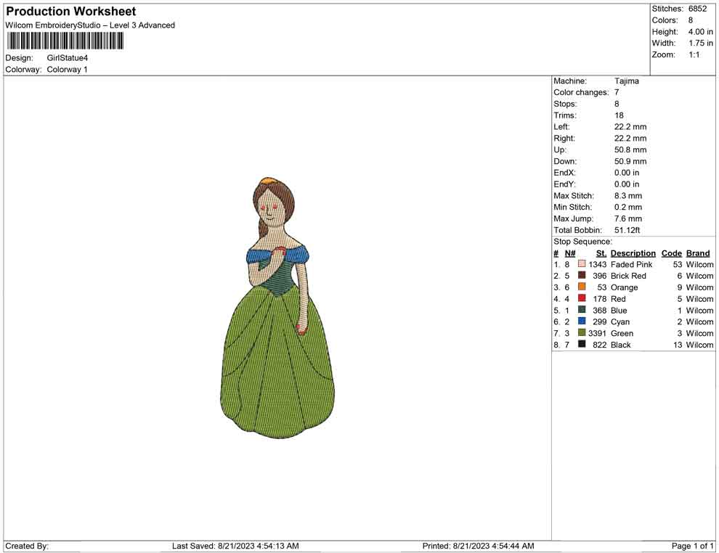
Task: Select the swatch beside the Blue description
Action: click(582, 310)
